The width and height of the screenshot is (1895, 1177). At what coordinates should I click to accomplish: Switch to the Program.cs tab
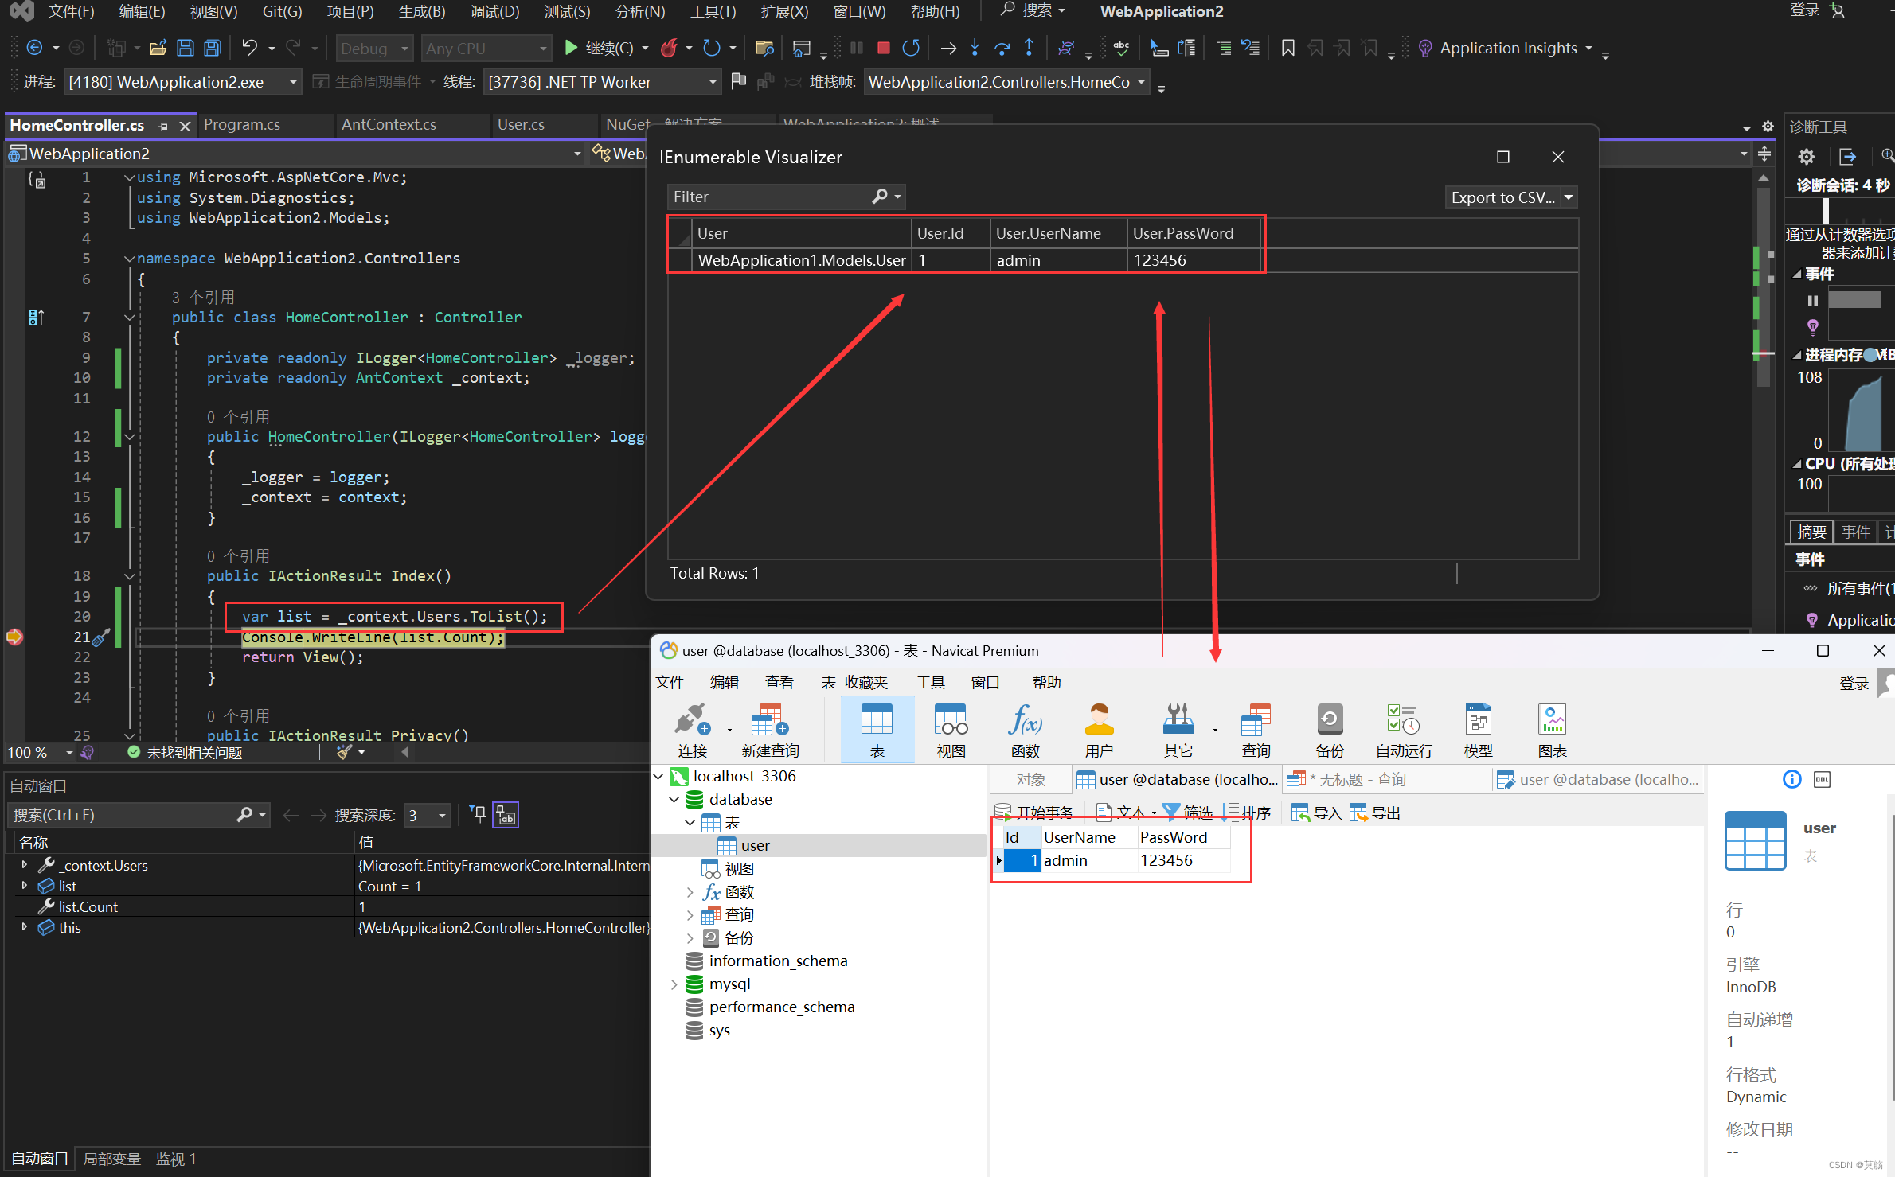pyautogui.click(x=242, y=125)
